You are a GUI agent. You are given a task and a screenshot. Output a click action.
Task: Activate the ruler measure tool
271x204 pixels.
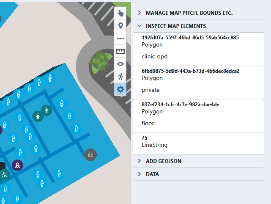[120, 51]
